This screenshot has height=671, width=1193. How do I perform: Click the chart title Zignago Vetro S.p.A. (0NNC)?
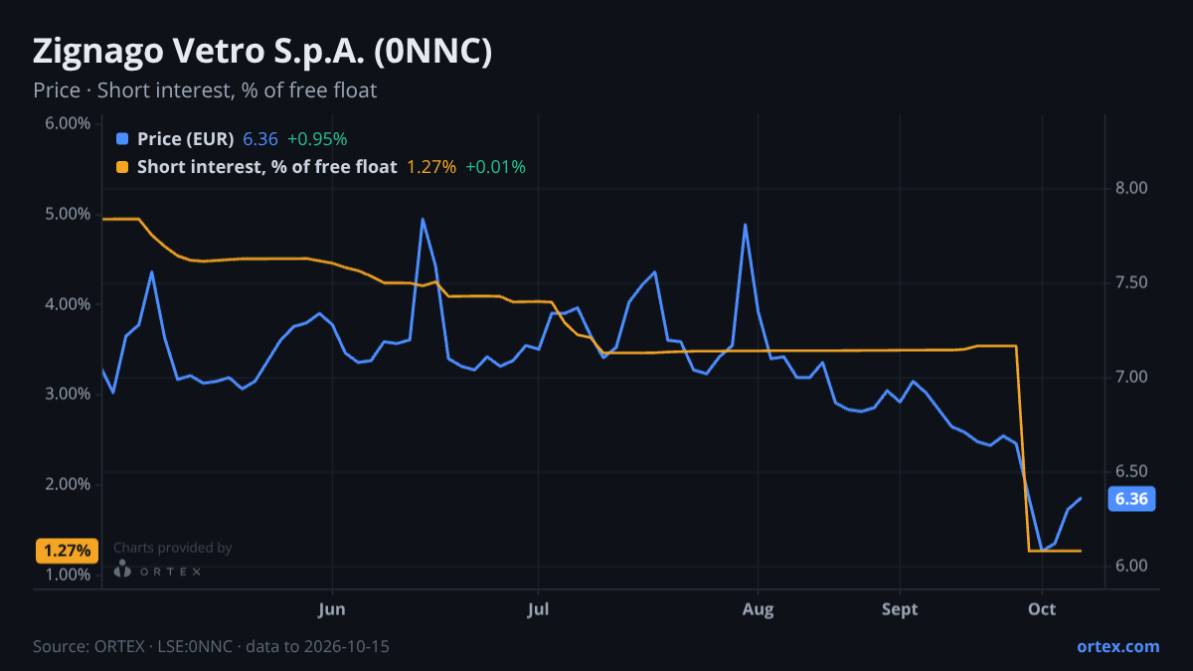point(262,52)
